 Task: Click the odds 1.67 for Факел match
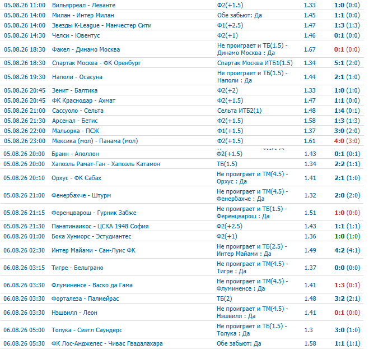click(310, 49)
